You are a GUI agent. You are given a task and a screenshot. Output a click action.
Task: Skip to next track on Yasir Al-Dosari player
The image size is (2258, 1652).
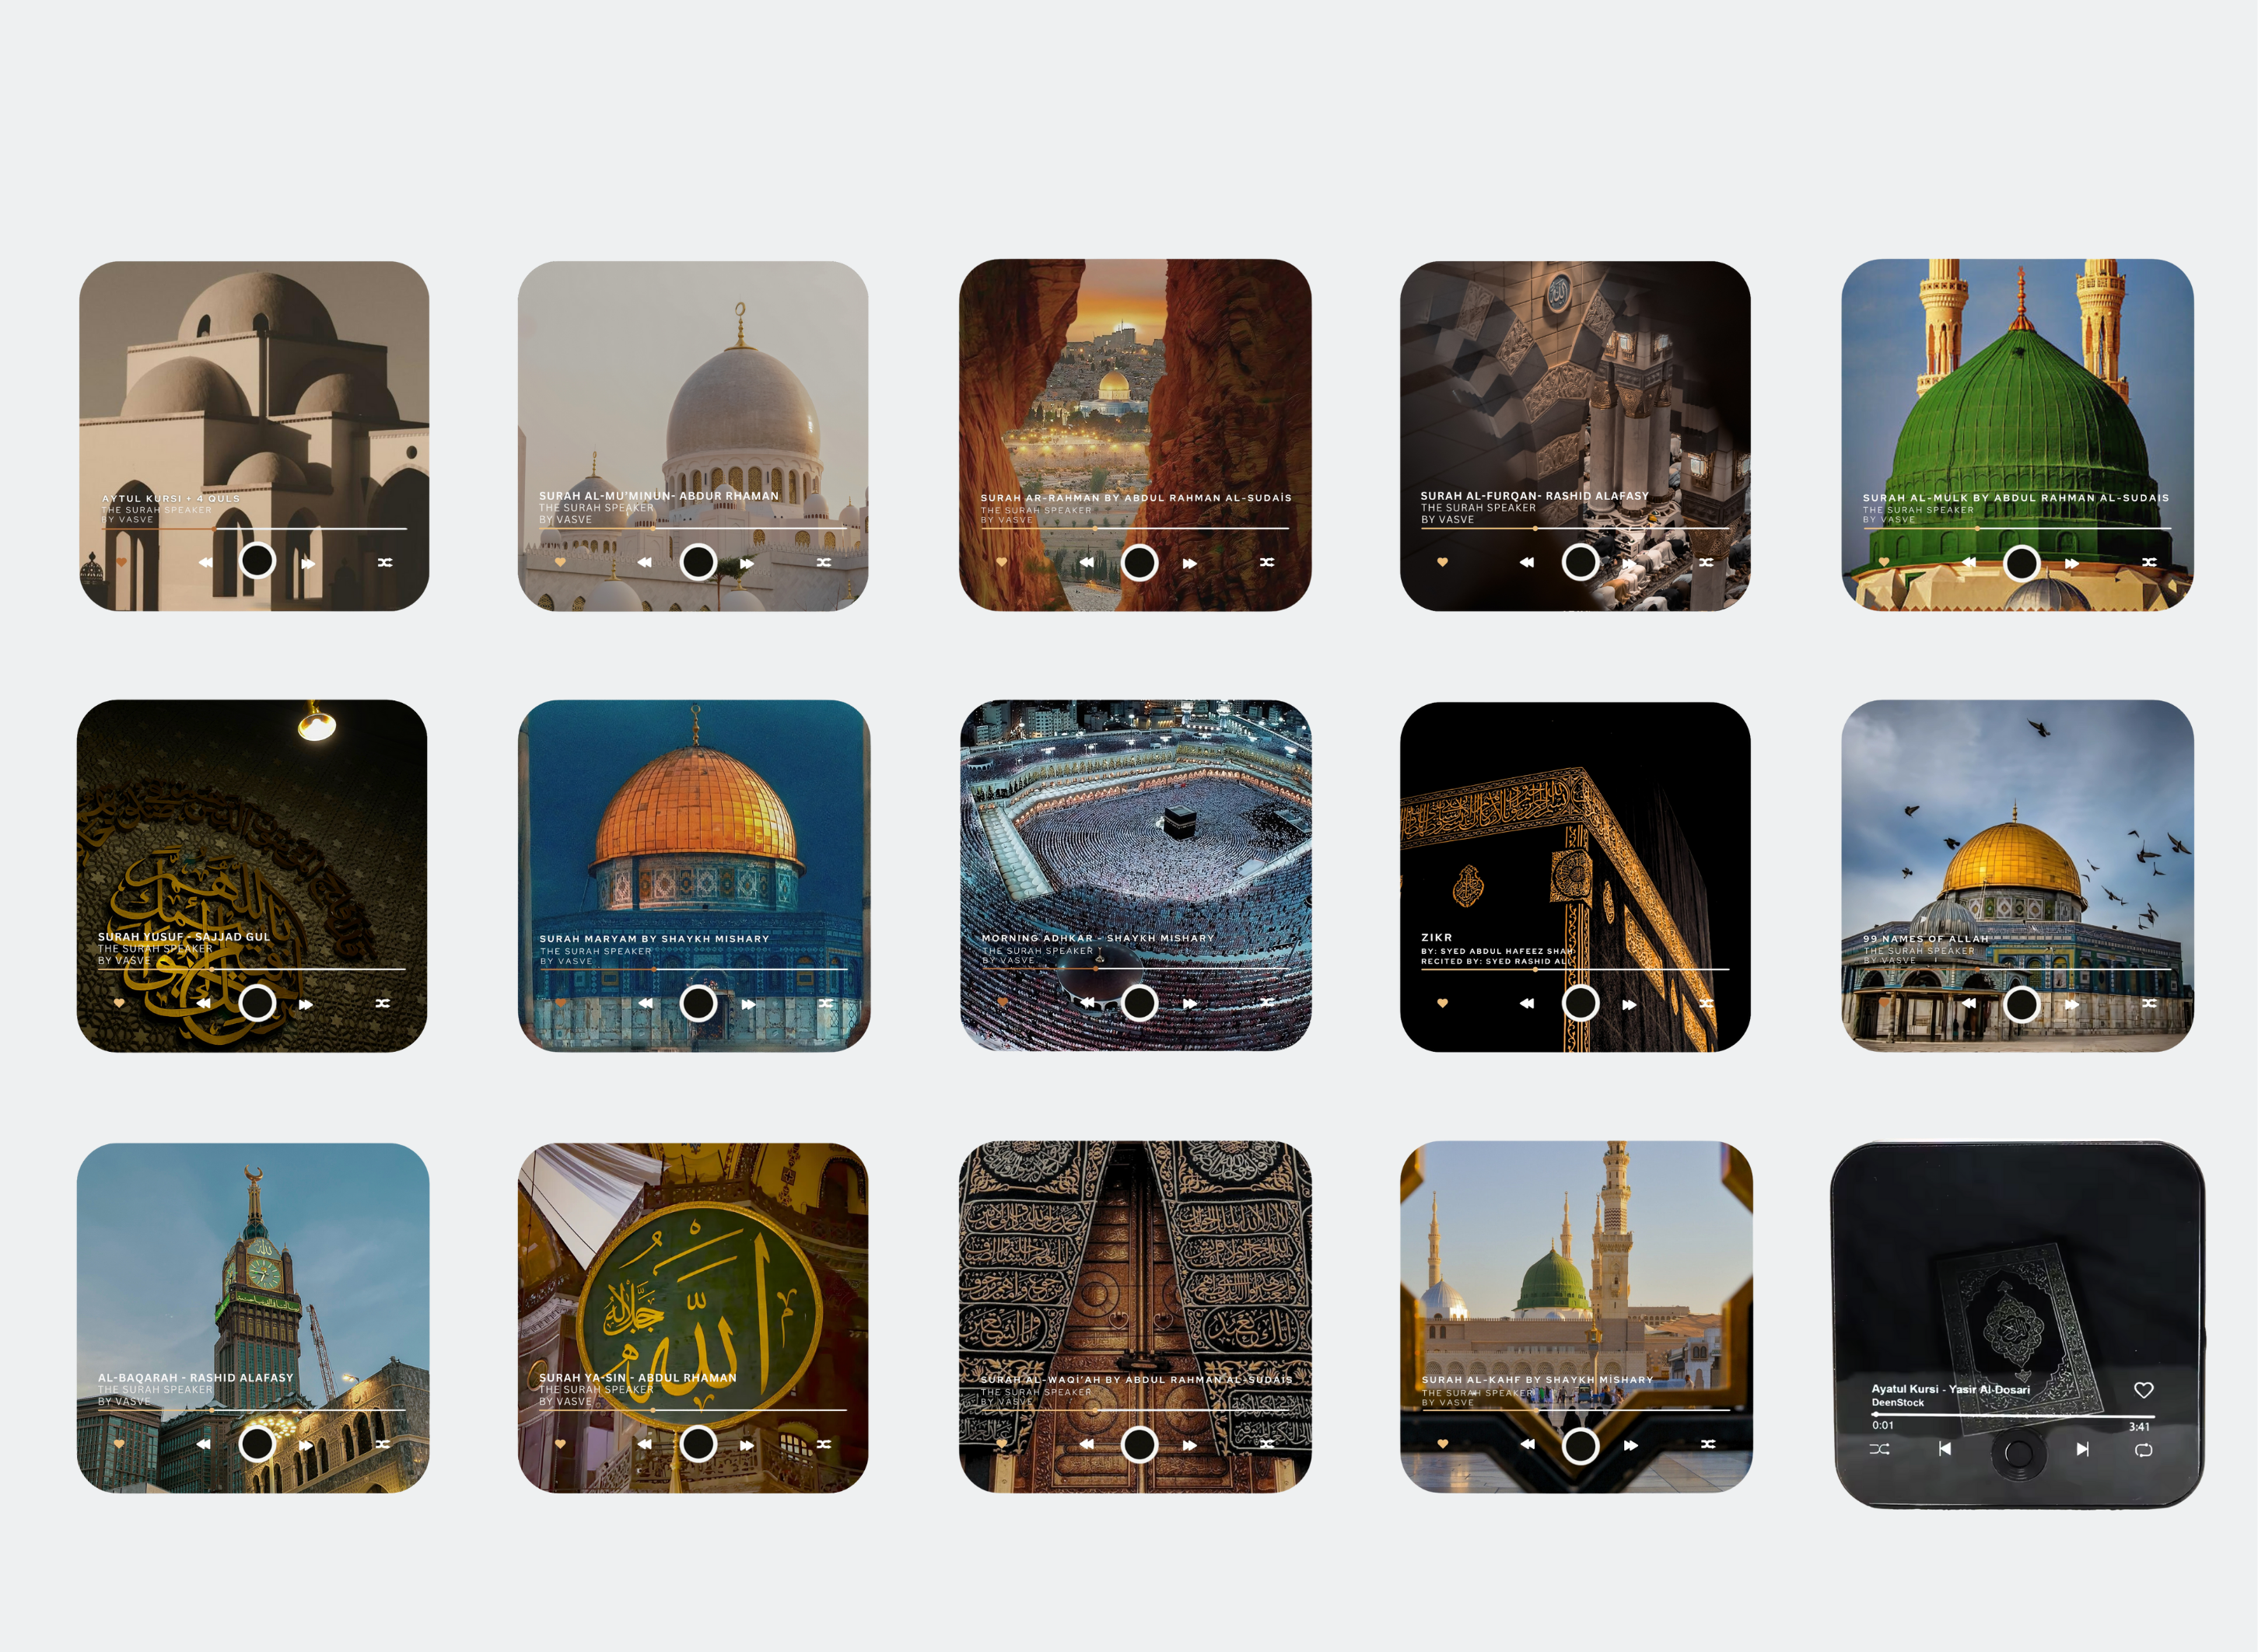click(x=2082, y=1449)
